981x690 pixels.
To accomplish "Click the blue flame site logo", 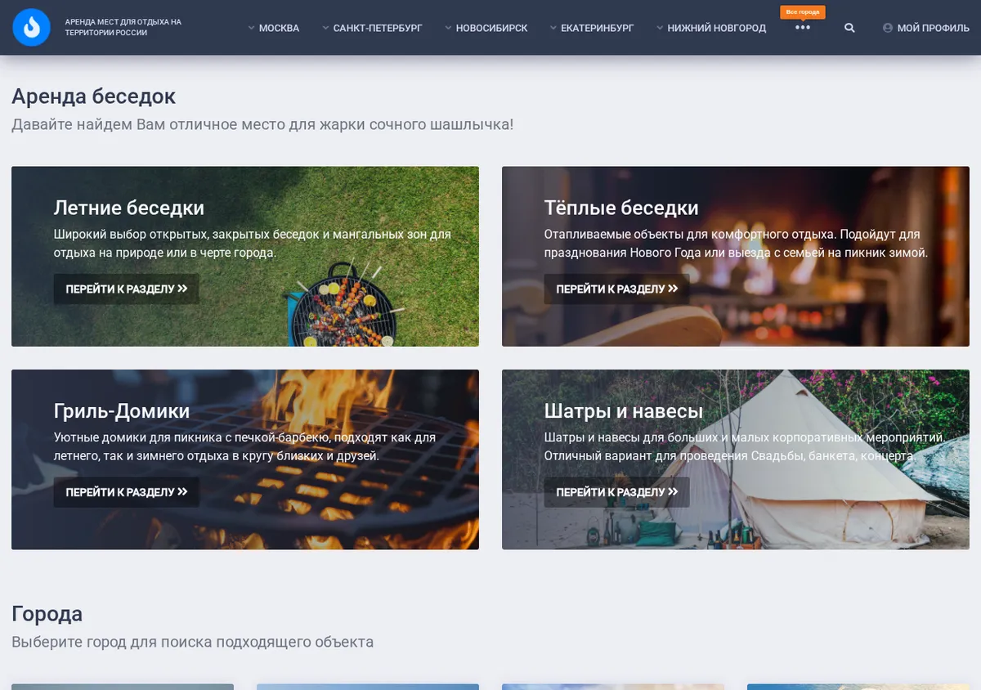I will tap(32, 28).
